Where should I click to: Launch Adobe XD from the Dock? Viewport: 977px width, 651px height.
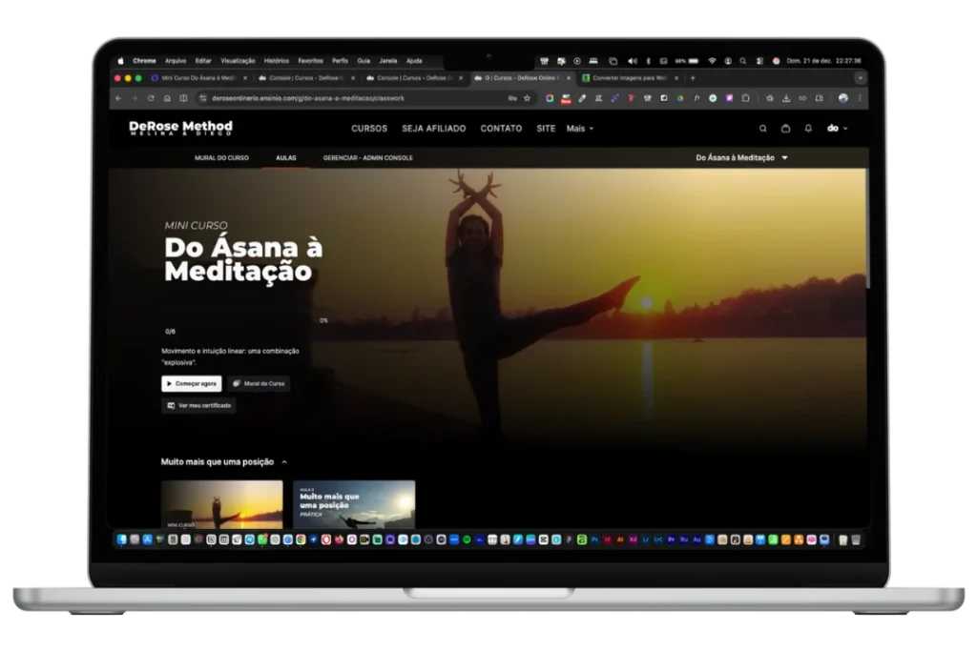[x=634, y=539]
